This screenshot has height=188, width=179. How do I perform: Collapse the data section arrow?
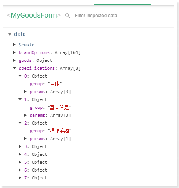pyautogui.click(x=10, y=34)
